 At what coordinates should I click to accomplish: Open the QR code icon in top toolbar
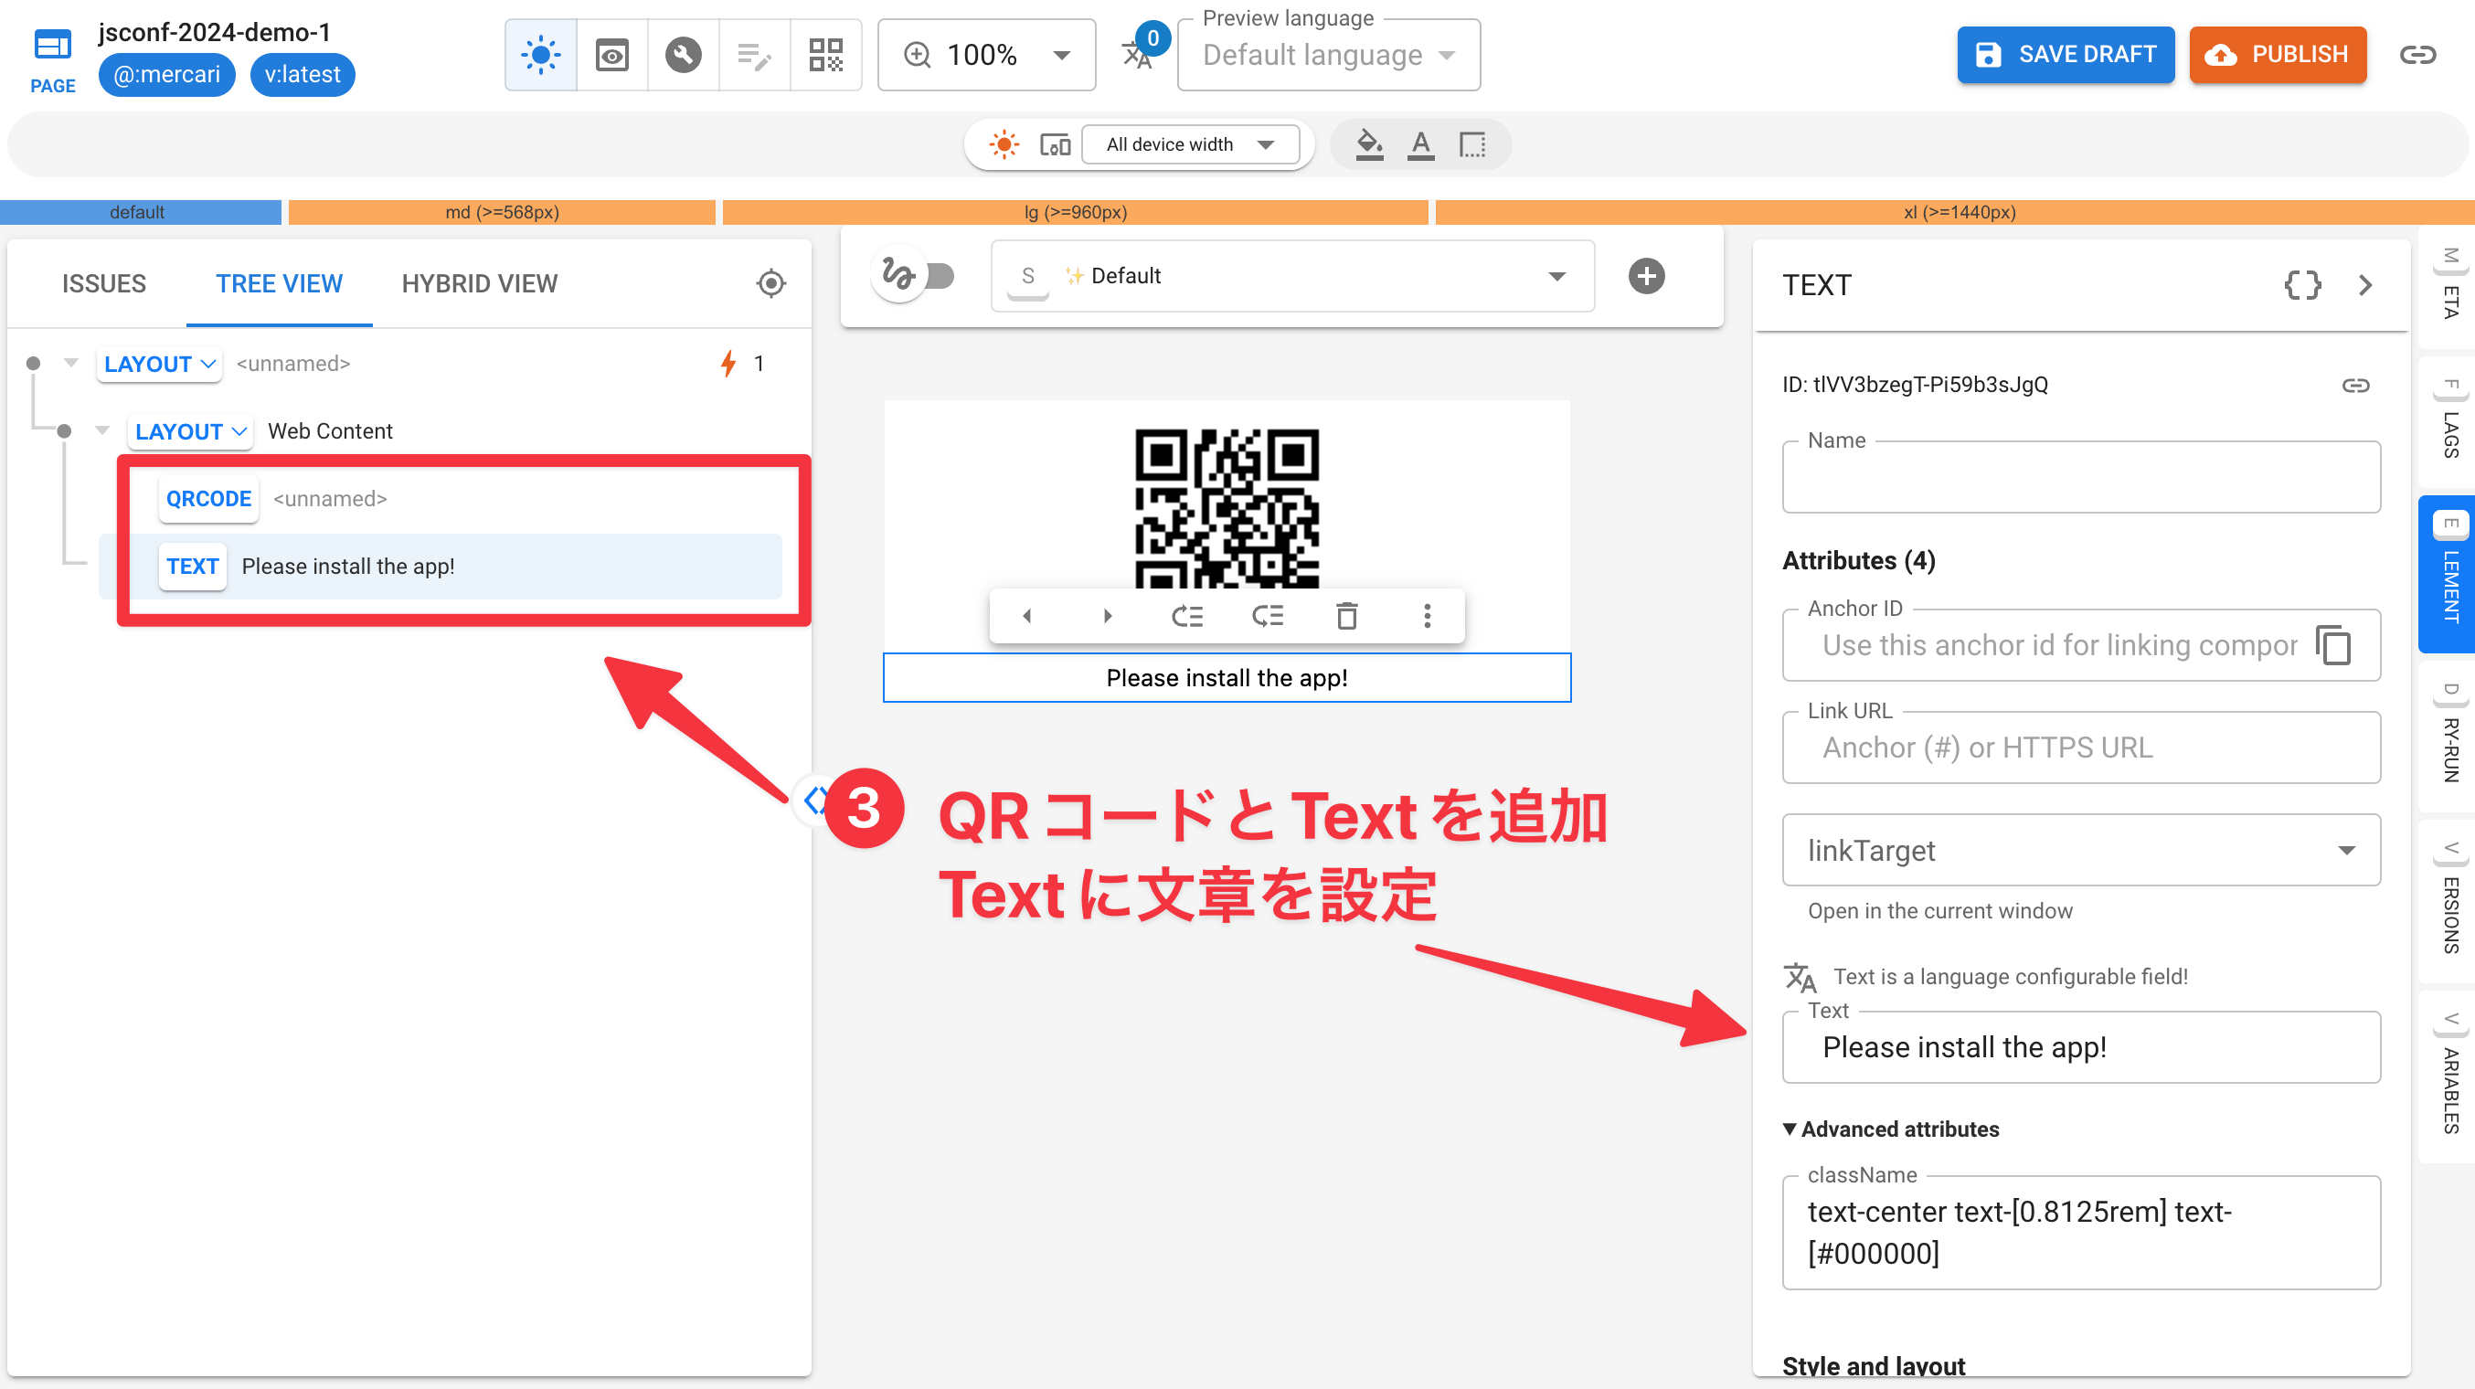tap(825, 55)
